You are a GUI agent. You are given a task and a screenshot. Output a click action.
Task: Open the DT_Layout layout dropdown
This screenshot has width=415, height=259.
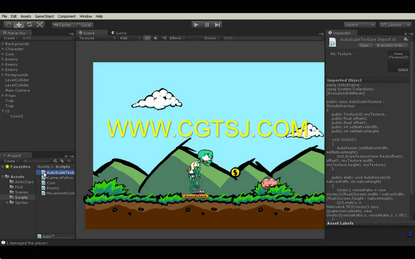[395, 25]
